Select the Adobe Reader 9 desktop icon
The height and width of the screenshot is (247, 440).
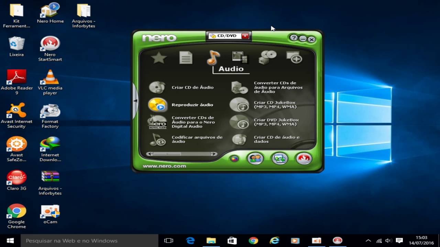16,82
